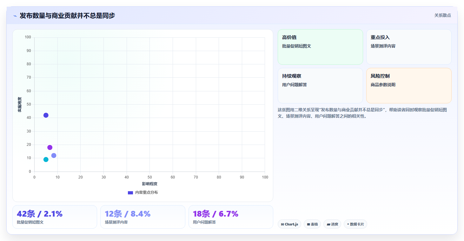Click the 场景测评内容 text in 重点投入 card
The image size is (464, 241).
(x=383, y=46)
